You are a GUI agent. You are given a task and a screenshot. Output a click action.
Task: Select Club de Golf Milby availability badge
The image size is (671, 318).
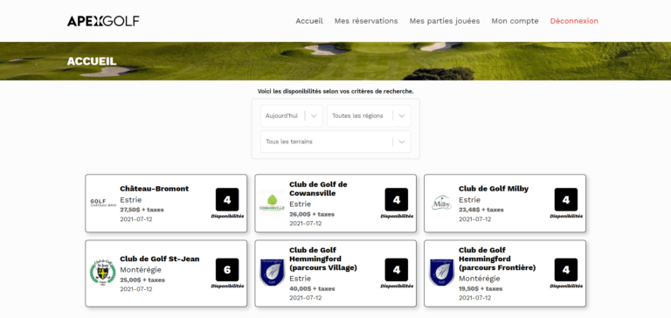566,200
